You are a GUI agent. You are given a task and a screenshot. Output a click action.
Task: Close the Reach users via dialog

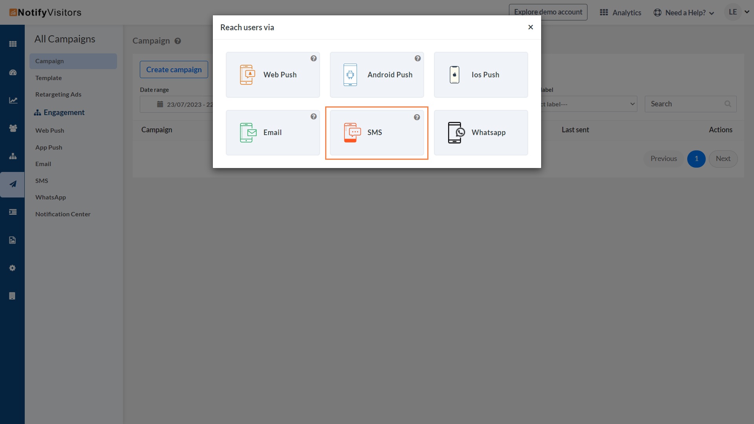click(x=531, y=27)
